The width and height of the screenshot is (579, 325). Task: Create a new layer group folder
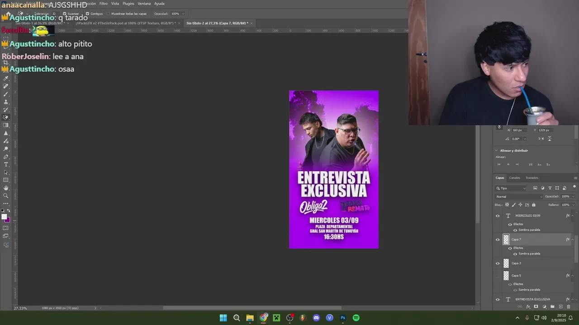pos(552,307)
